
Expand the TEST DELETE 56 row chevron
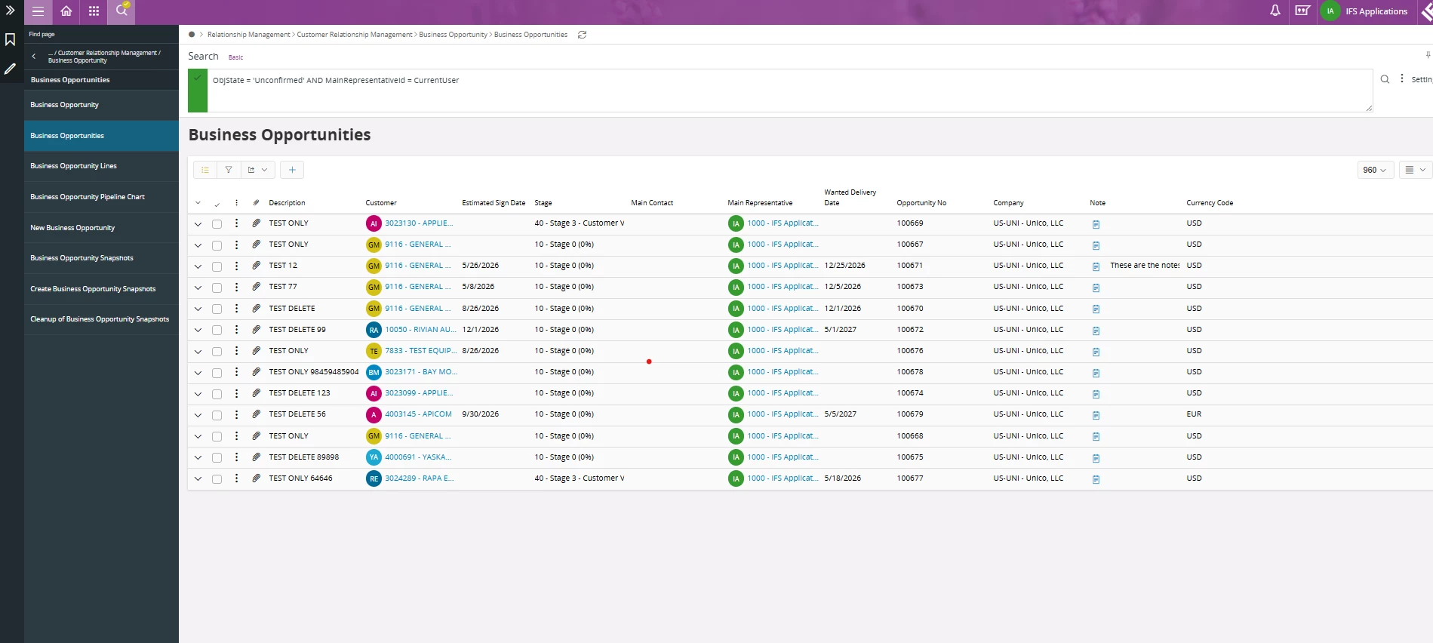(x=198, y=415)
